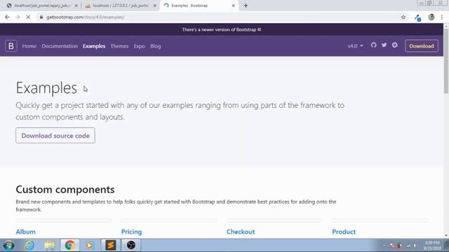Close the Examples Bootstrap tab
The height and width of the screenshot is (252, 449).
click(x=233, y=6)
